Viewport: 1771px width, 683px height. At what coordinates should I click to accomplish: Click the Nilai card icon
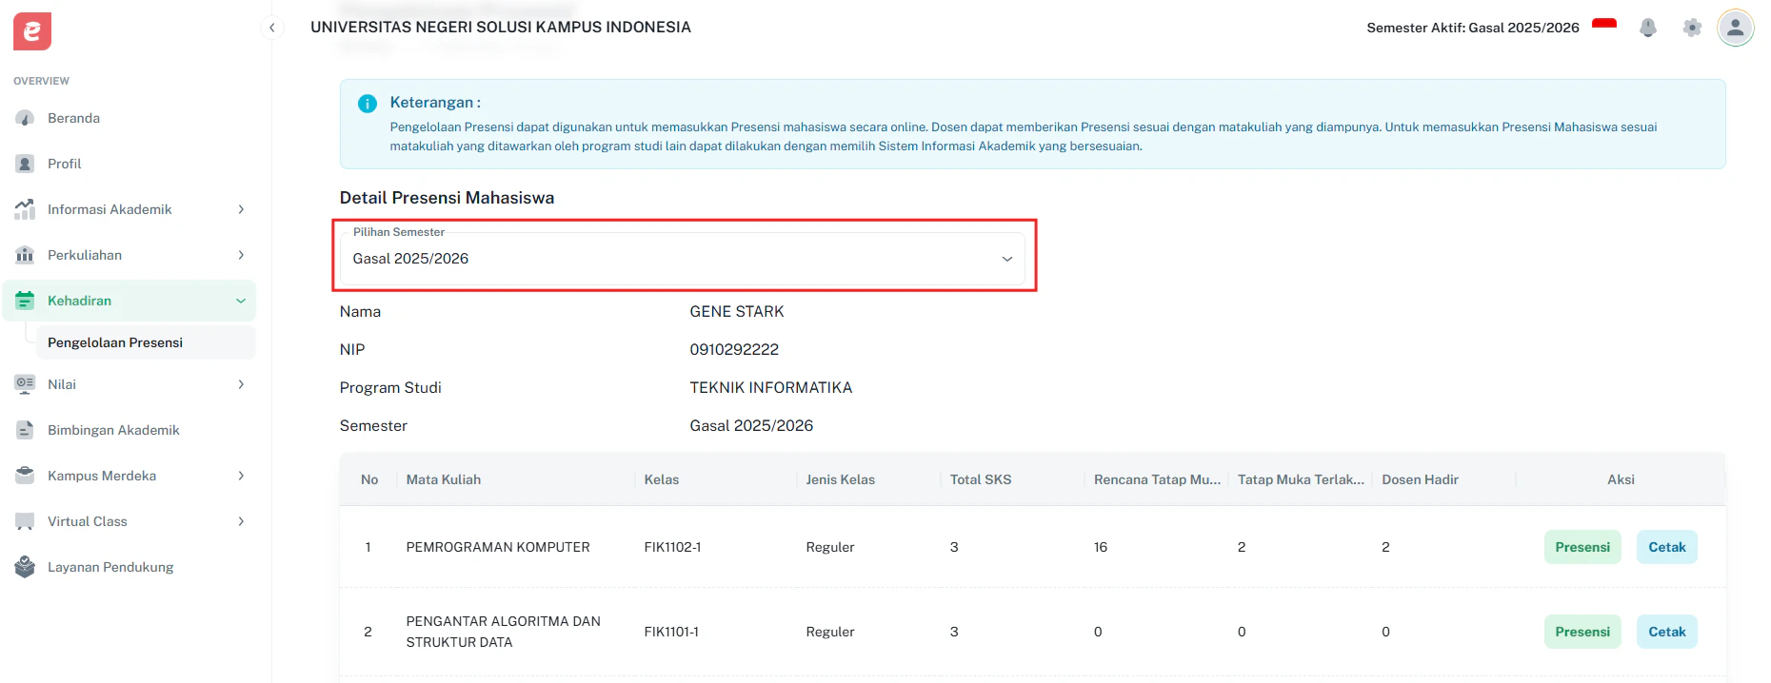point(25,384)
